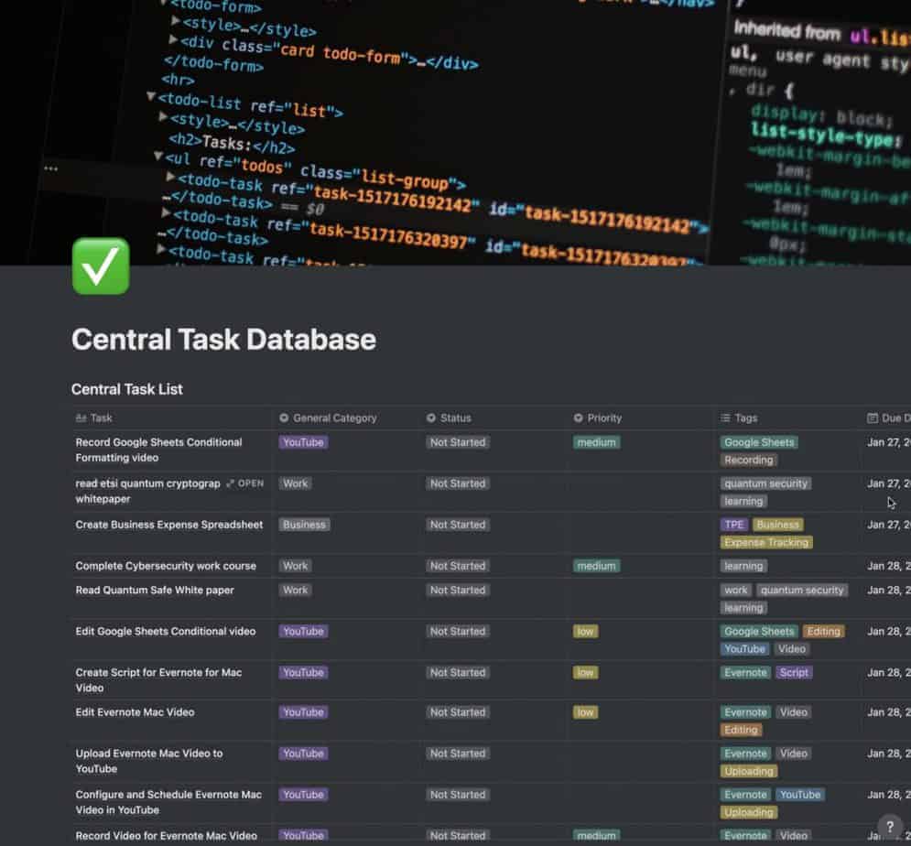
Task: Click the page cover code image
Action: (456, 133)
